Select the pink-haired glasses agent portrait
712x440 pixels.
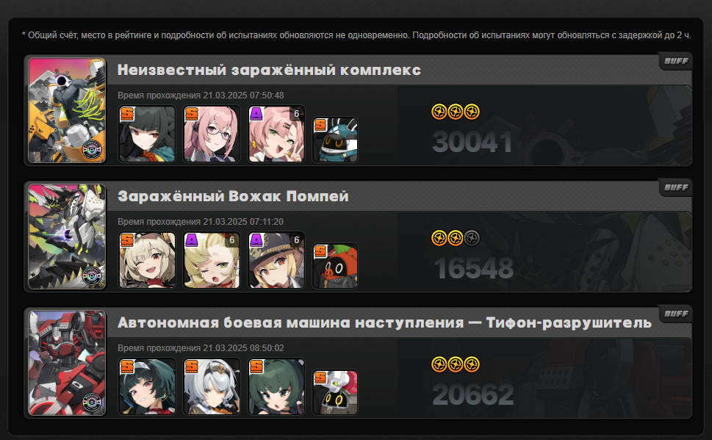pos(212,134)
